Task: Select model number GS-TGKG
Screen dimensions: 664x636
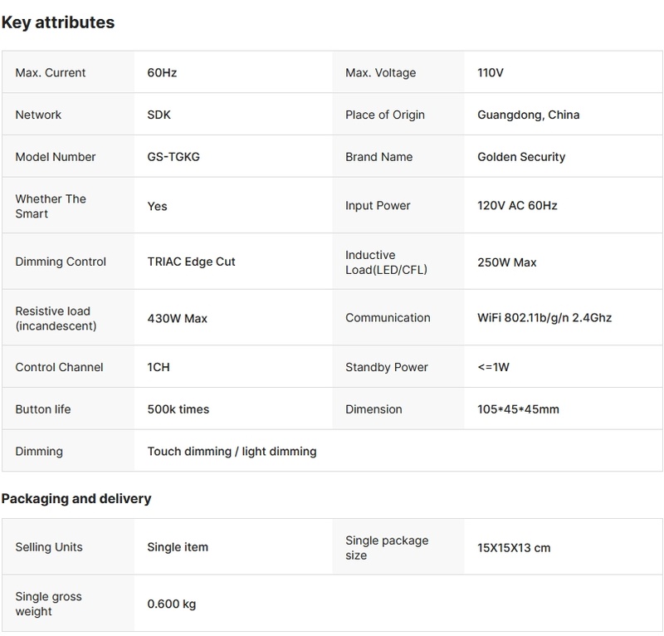Action: click(173, 157)
